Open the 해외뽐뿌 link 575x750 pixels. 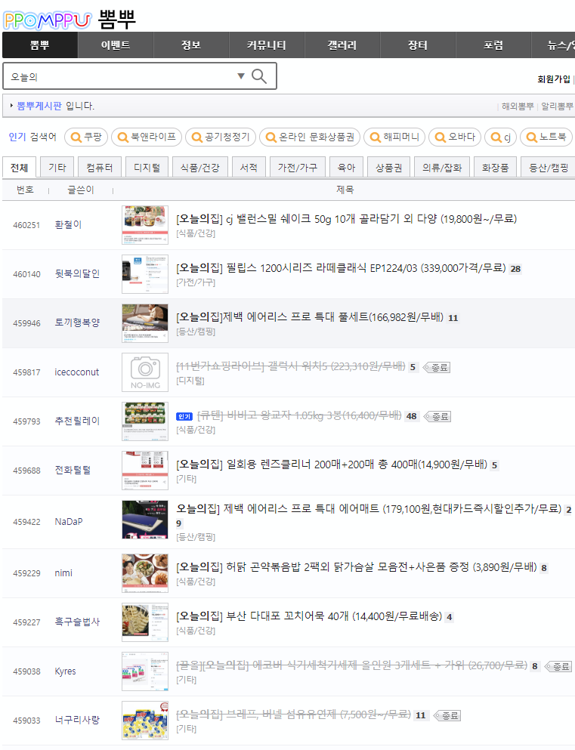(518, 106)
